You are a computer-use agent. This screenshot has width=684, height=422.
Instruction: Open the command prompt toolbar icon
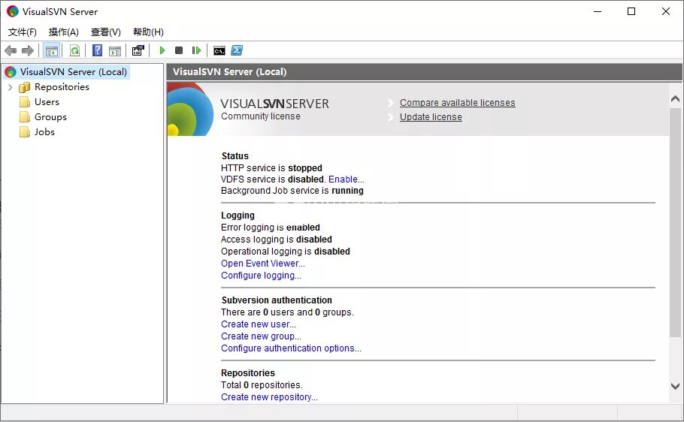pyautogui.click(x=219, y=50)
